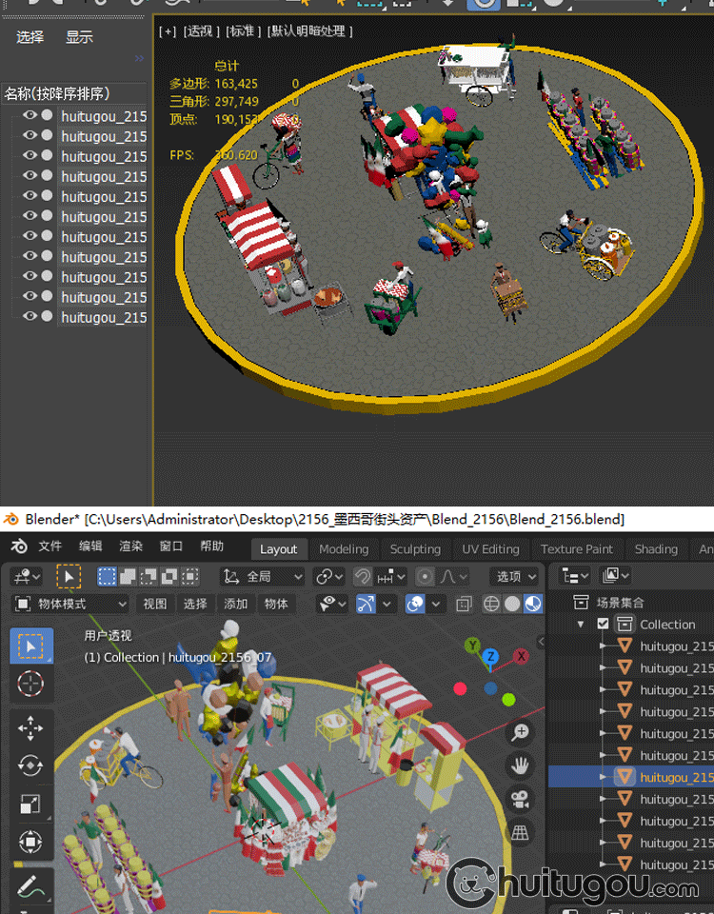Open outliner display mode dropdown

[x=616, y=576]
